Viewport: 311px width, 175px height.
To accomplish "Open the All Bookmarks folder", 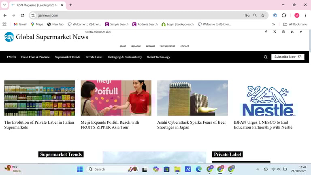I will point(295,24).
